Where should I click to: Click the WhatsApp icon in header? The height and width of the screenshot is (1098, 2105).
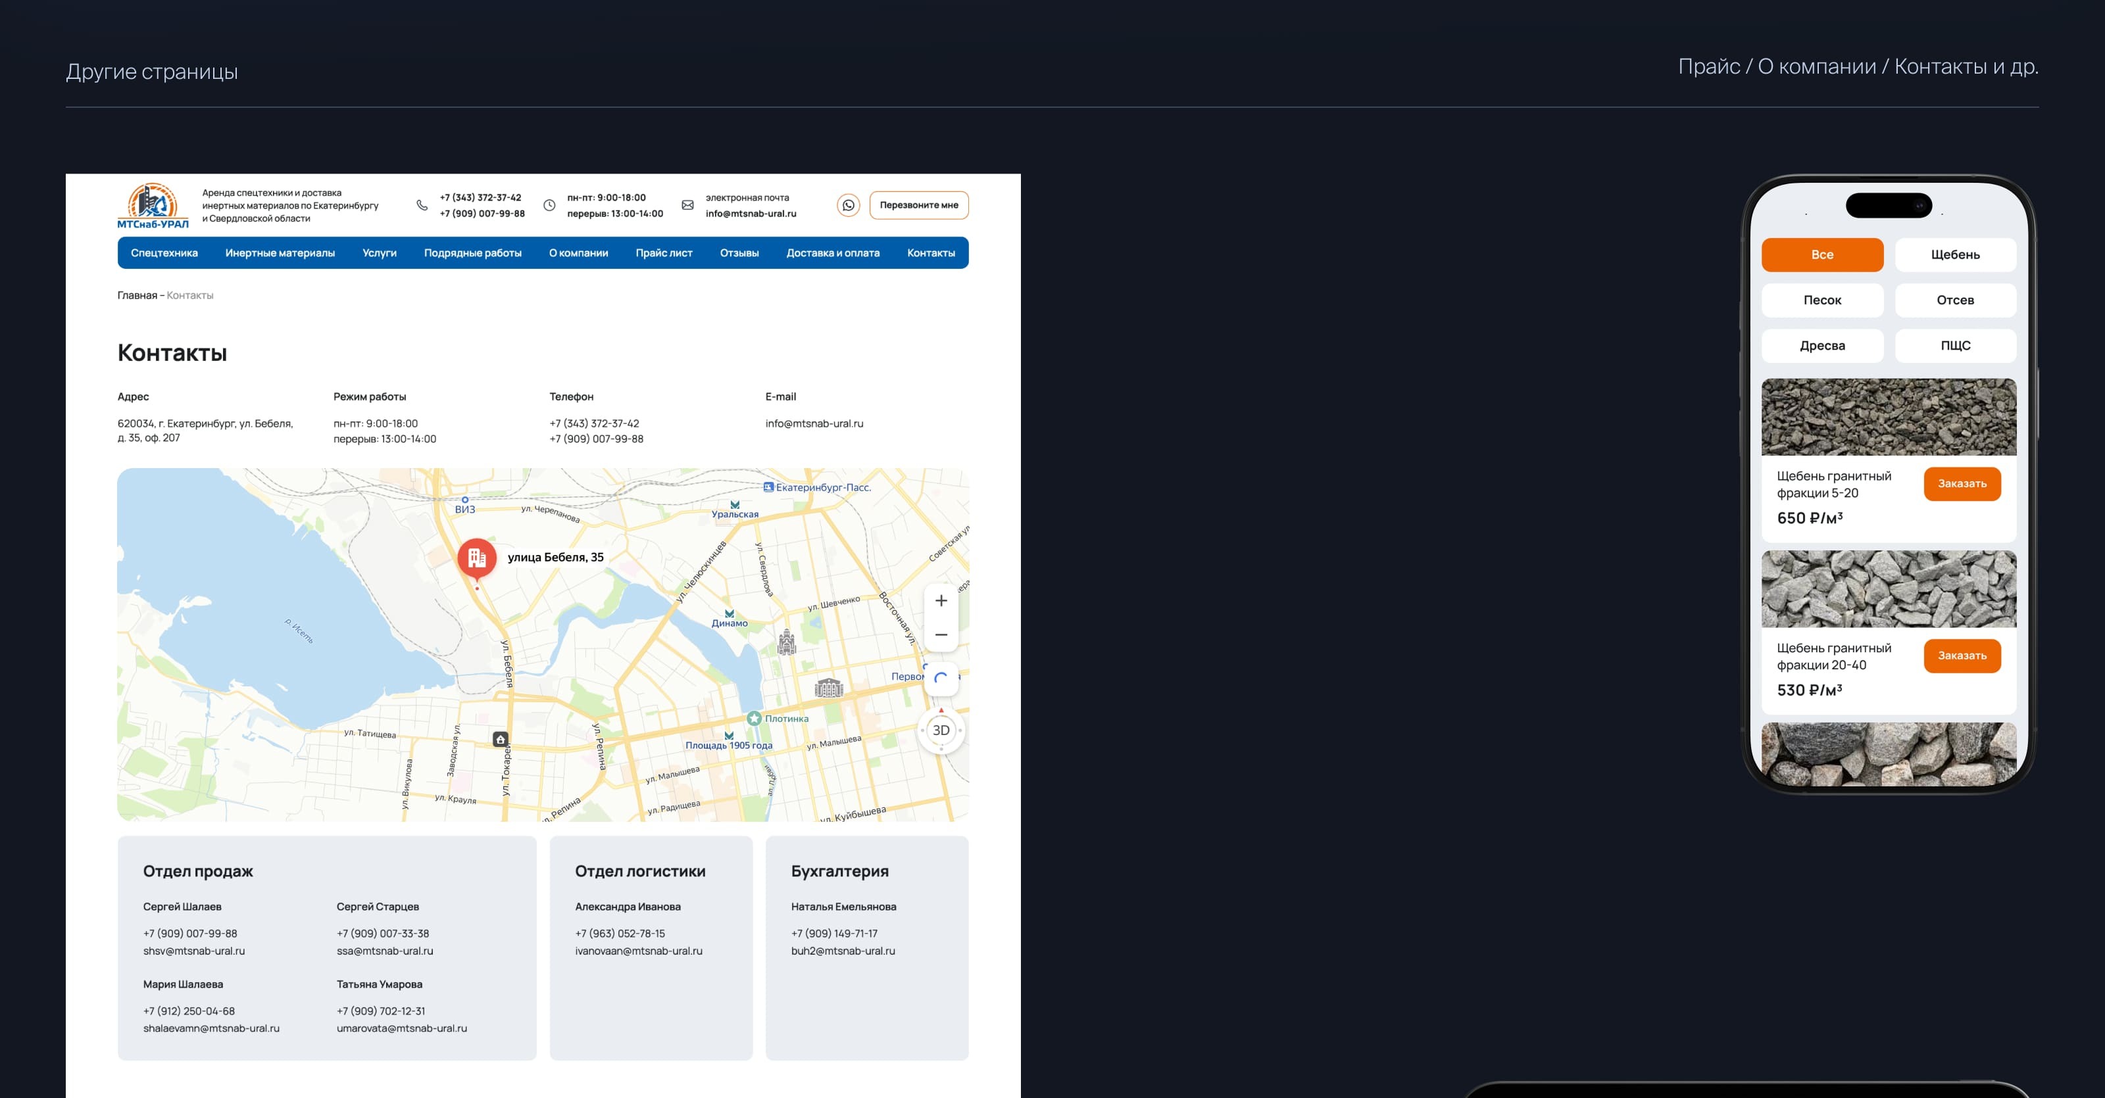[x=848, y=205]
